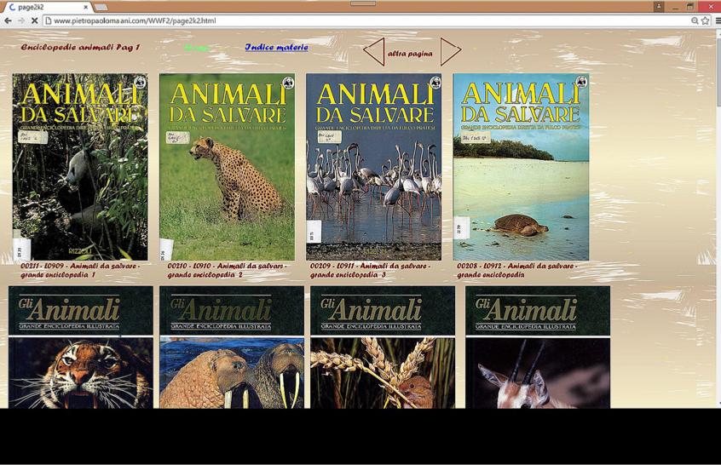Click the altra pagina label
Image resolution: width=721 pixels, height=465 pixels.
coord(410,54)
